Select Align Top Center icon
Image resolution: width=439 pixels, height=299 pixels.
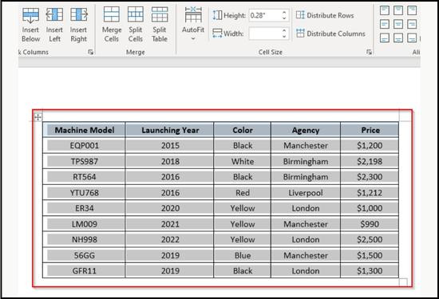click(398, 10)
